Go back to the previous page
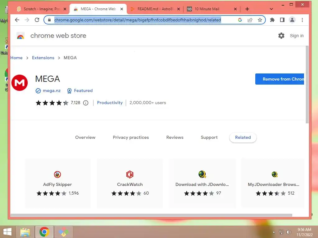Screen dimensions: 318x238 point(17,20)
